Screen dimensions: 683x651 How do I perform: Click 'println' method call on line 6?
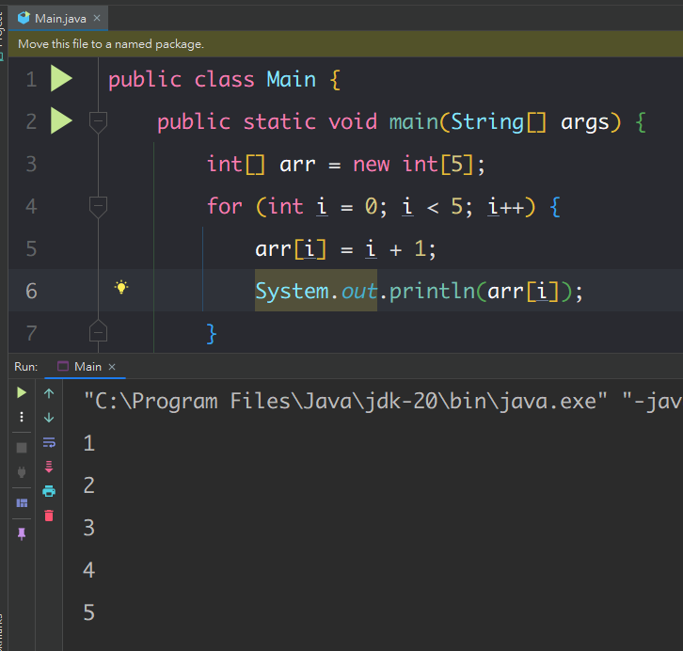click(x=432, y=291)
